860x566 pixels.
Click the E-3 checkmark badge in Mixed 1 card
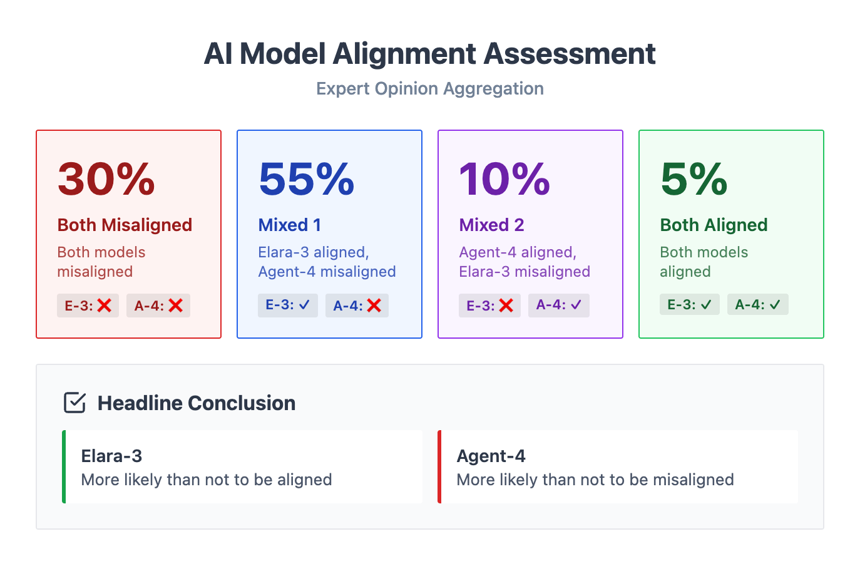(288, 305)
